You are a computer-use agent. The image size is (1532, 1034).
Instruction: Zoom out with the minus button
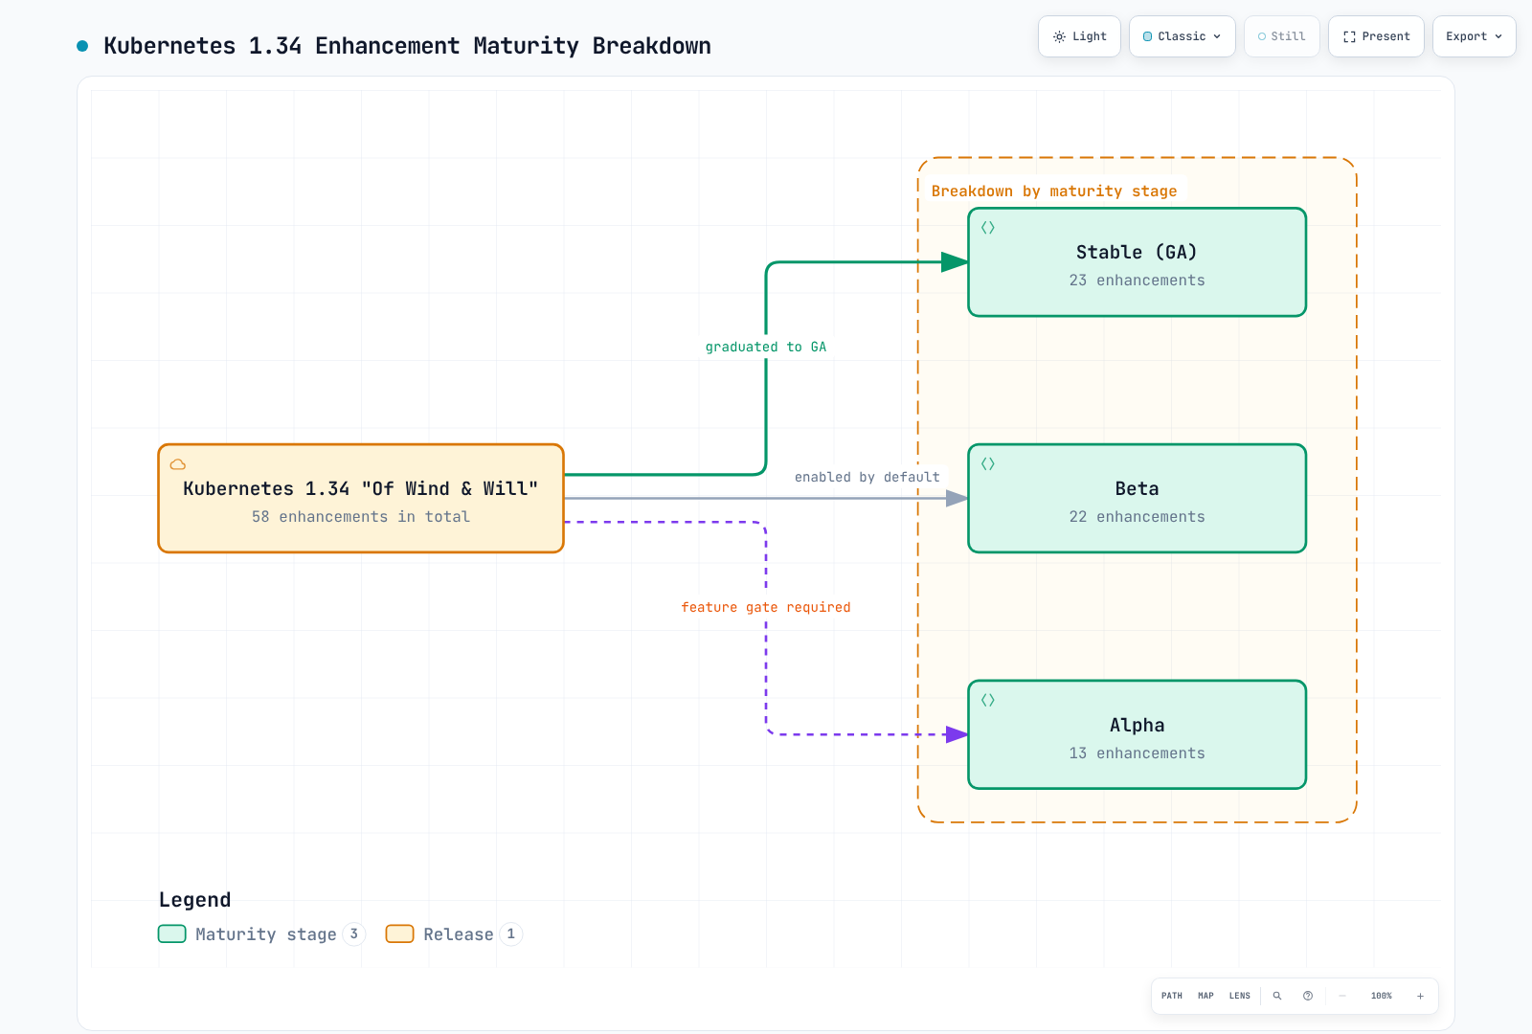pyautogui.click(x=1342, y=996)
